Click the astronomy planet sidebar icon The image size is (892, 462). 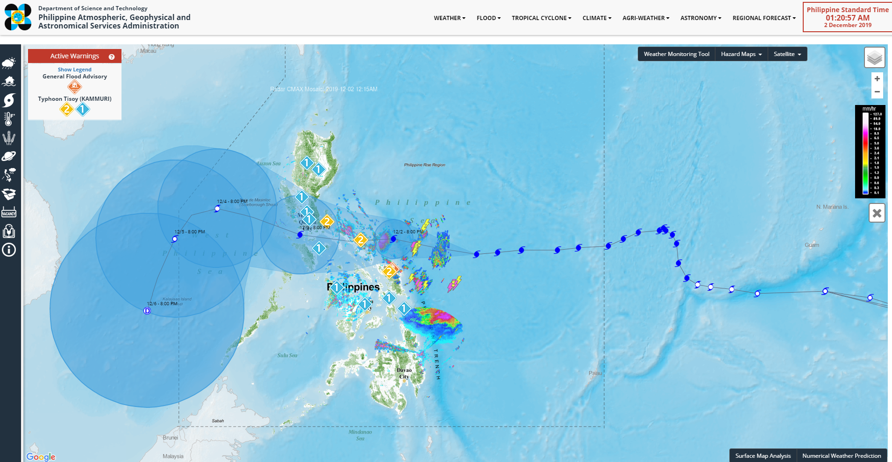pyautogui.click(x=9, y=156)
